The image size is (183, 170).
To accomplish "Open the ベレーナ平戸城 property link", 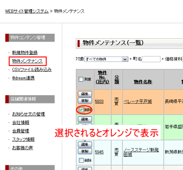I will coord(138,102).
